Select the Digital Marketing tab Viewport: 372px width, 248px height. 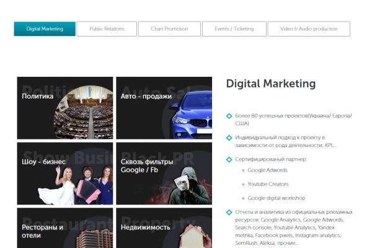[x=45, y=29]
